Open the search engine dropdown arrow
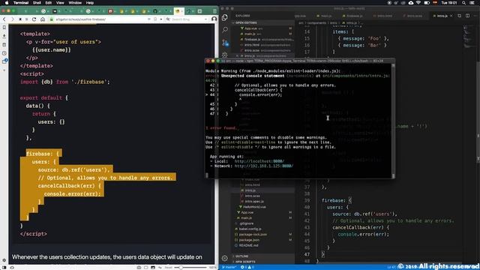 [205, 19]
